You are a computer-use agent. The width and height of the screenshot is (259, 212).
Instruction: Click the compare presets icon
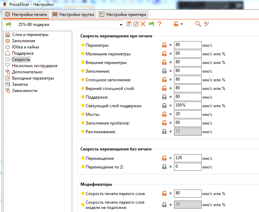coord(207,24)
